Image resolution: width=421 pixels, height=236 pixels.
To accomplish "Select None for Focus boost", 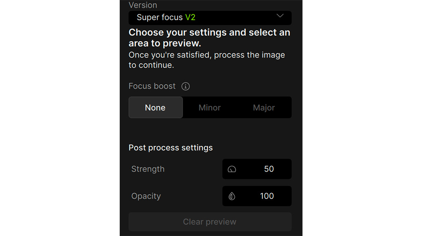I will (155, 107).
